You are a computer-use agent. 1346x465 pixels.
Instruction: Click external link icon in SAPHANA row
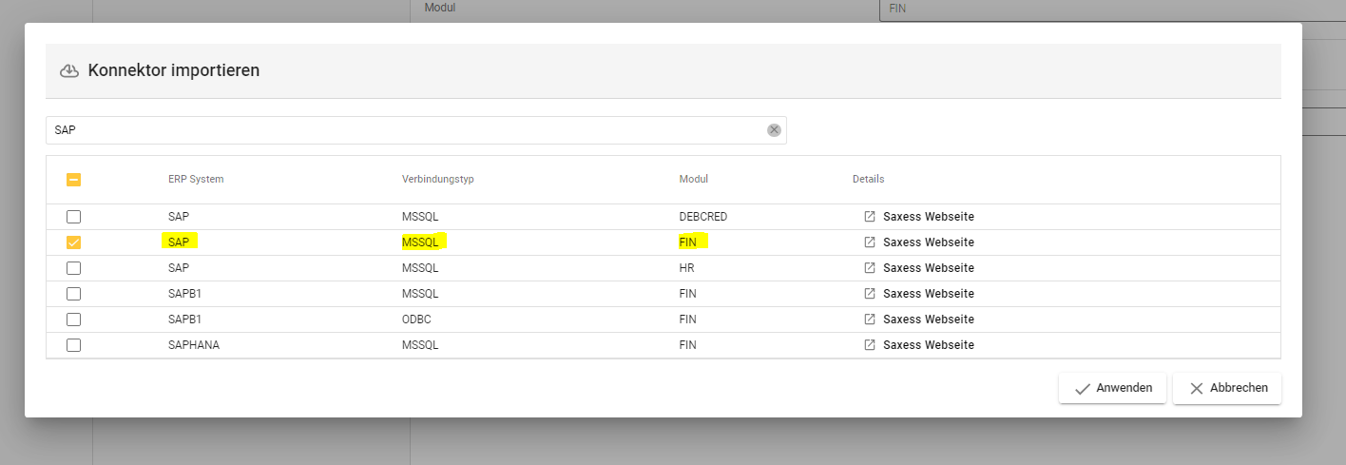(x=869, y=345)
